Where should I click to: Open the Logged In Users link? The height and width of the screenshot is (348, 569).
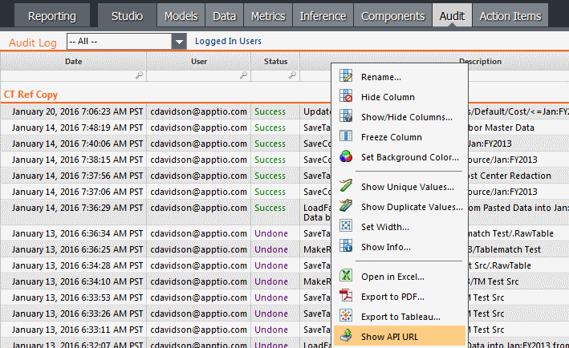point(228,42)
